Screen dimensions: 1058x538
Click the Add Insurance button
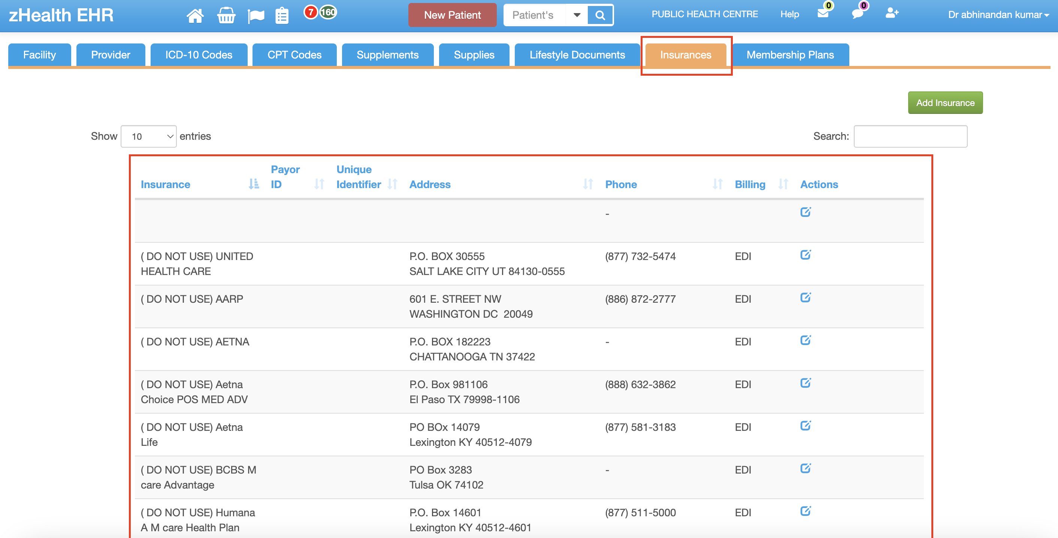point(945,103)
